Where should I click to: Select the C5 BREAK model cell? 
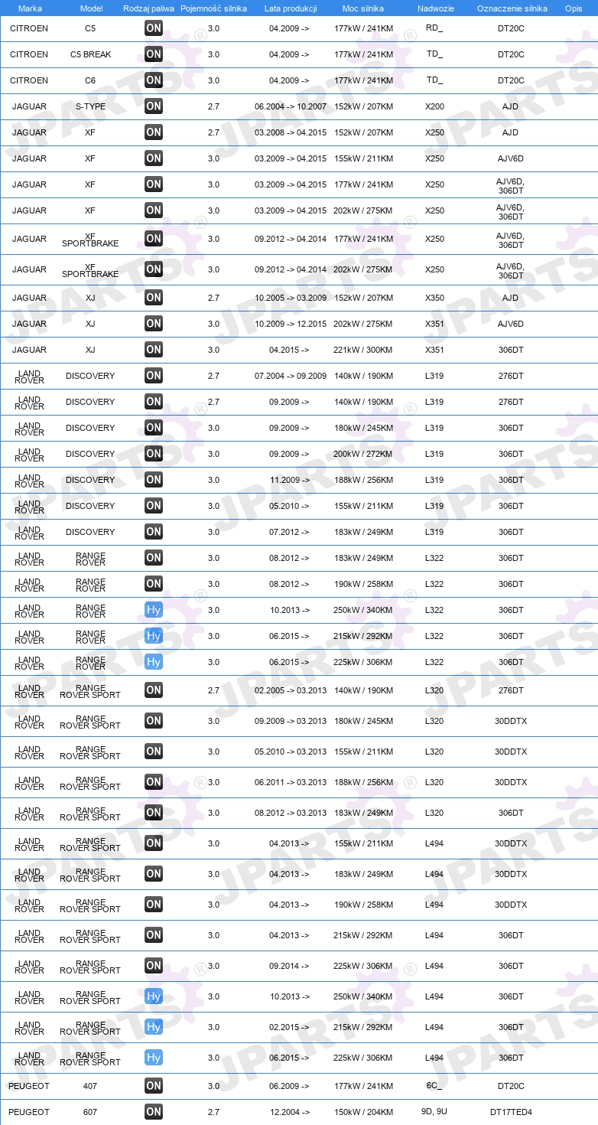click(91, 55)
